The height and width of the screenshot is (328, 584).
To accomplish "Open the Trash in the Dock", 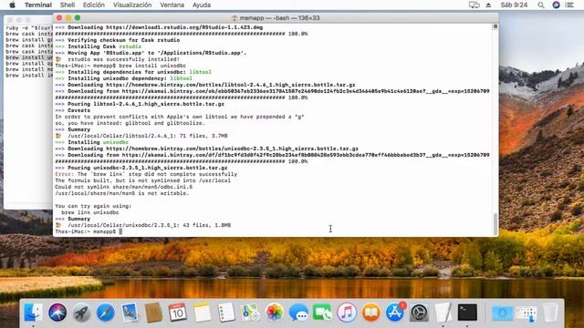I will click(550, 312).
